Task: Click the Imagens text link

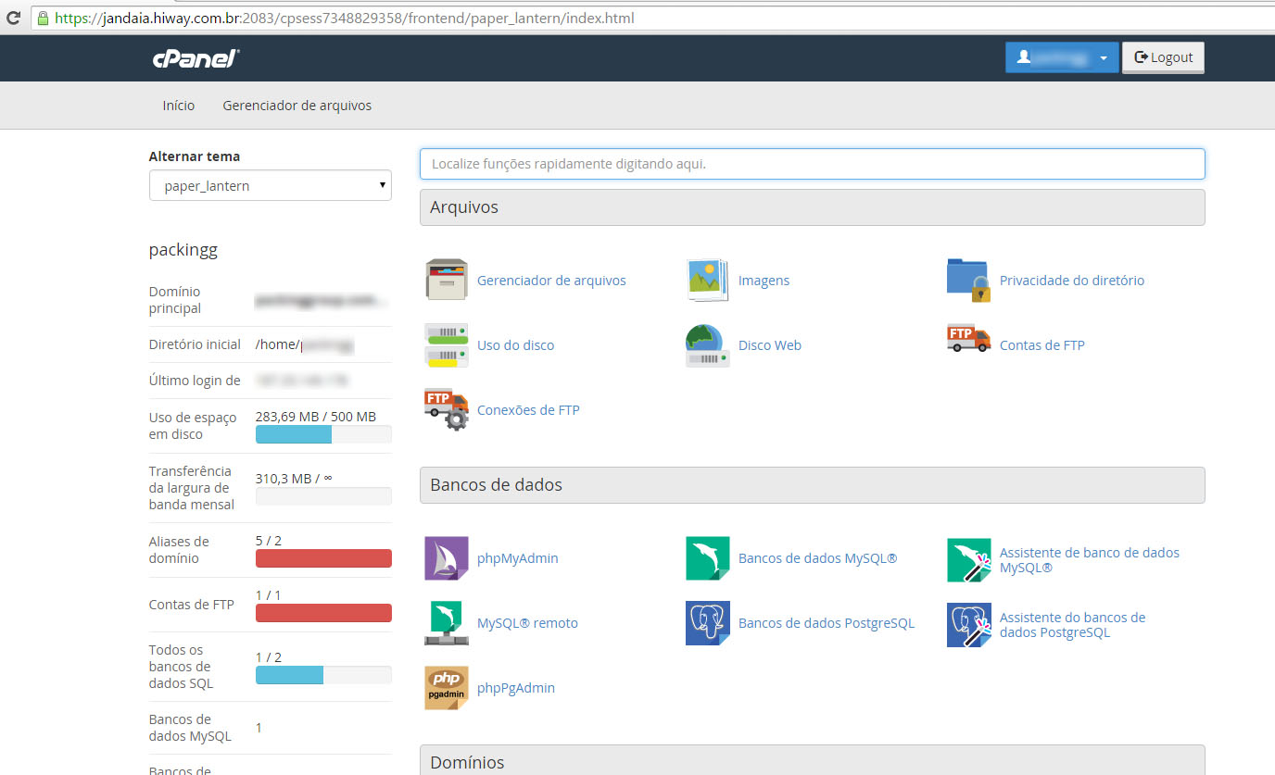Action: tap(764, 281)
